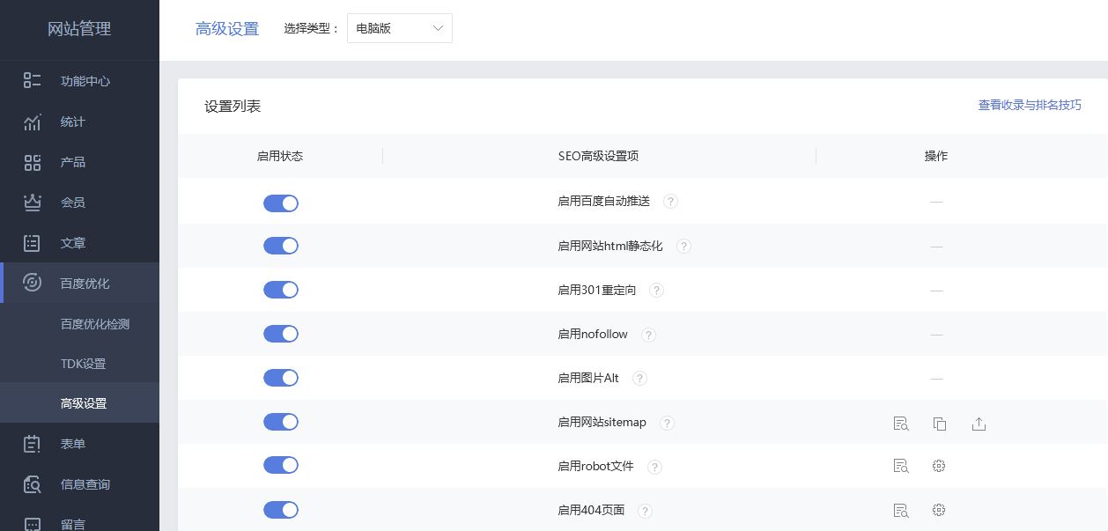The height and width of the screenshot is (531, 1108).
Task: Toggle the 启用nofollow switch
Action: (x=281, y=334)
